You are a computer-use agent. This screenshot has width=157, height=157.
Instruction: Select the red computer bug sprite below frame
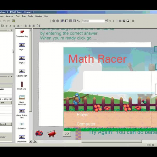[x=51, y=134]
